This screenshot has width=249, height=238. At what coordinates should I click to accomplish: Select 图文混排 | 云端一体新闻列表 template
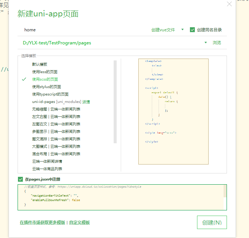pos(56,139)
